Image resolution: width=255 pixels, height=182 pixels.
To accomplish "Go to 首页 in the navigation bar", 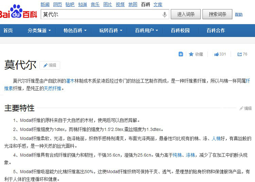I will point(8,31).
